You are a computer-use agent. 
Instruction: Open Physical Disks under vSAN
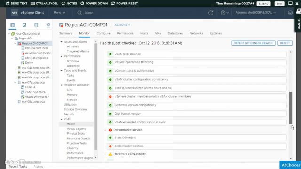pyautogui.click(x=76, y=133)
